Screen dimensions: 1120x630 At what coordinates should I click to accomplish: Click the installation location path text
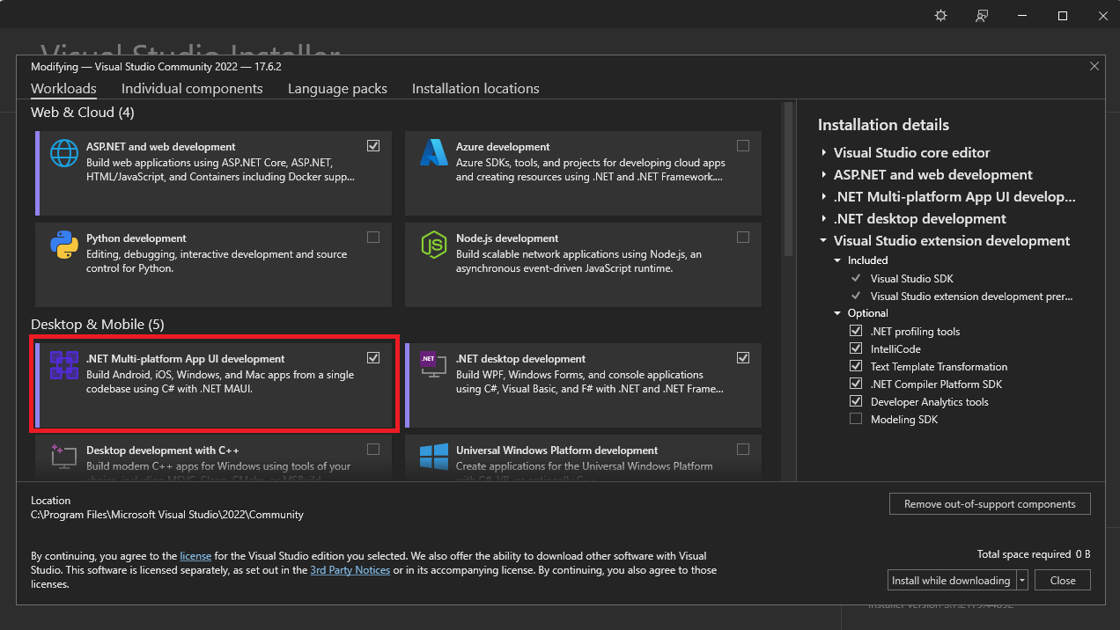click(167, 515)
